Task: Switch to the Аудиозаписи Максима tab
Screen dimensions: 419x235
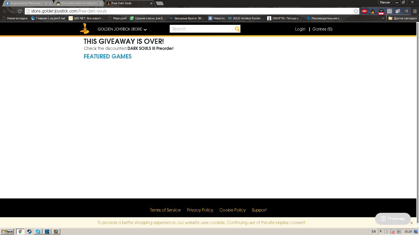Action: pyautogui.click(x=26, y=3)
